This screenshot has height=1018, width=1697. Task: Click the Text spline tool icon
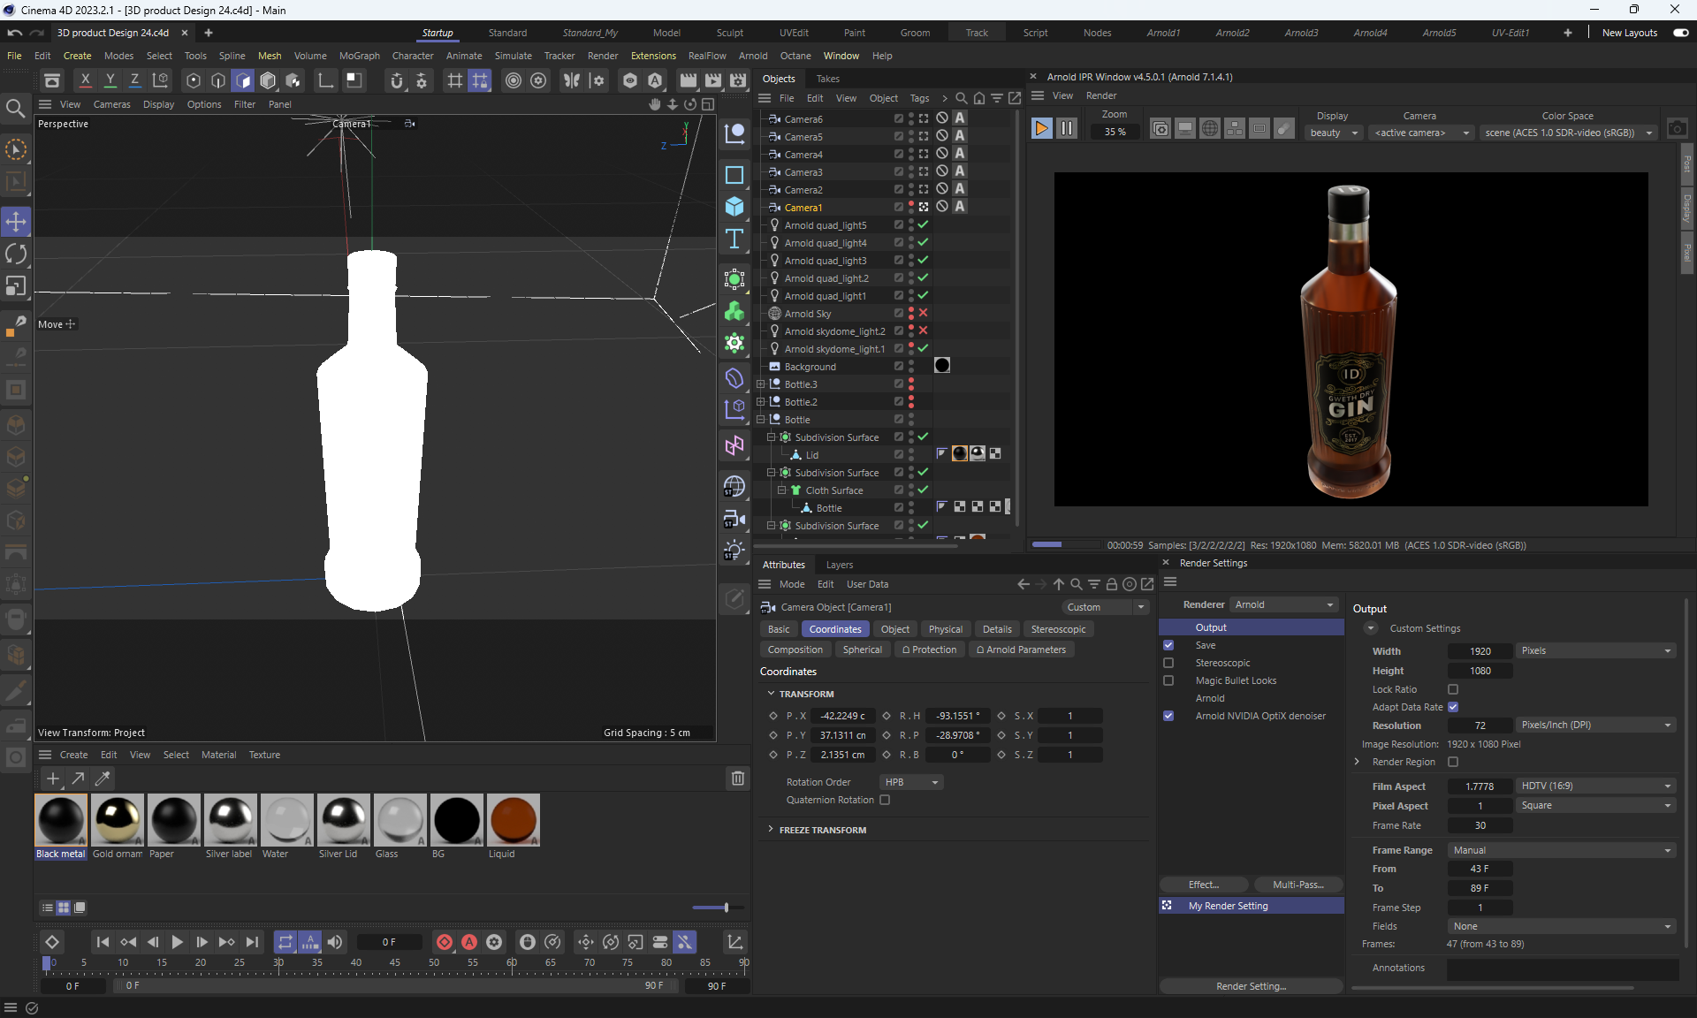(x=734, y=239)
